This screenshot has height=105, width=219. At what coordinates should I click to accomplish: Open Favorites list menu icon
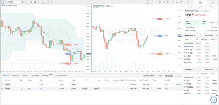click(216, 70)
